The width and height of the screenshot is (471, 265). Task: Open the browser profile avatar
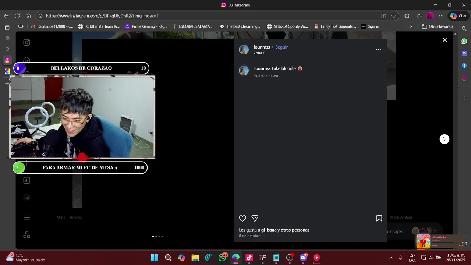(430, 16)
